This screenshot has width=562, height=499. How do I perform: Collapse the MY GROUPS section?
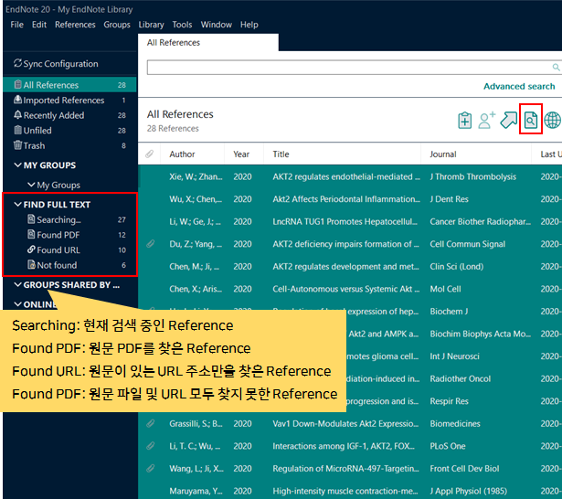(x=17, y=165)
